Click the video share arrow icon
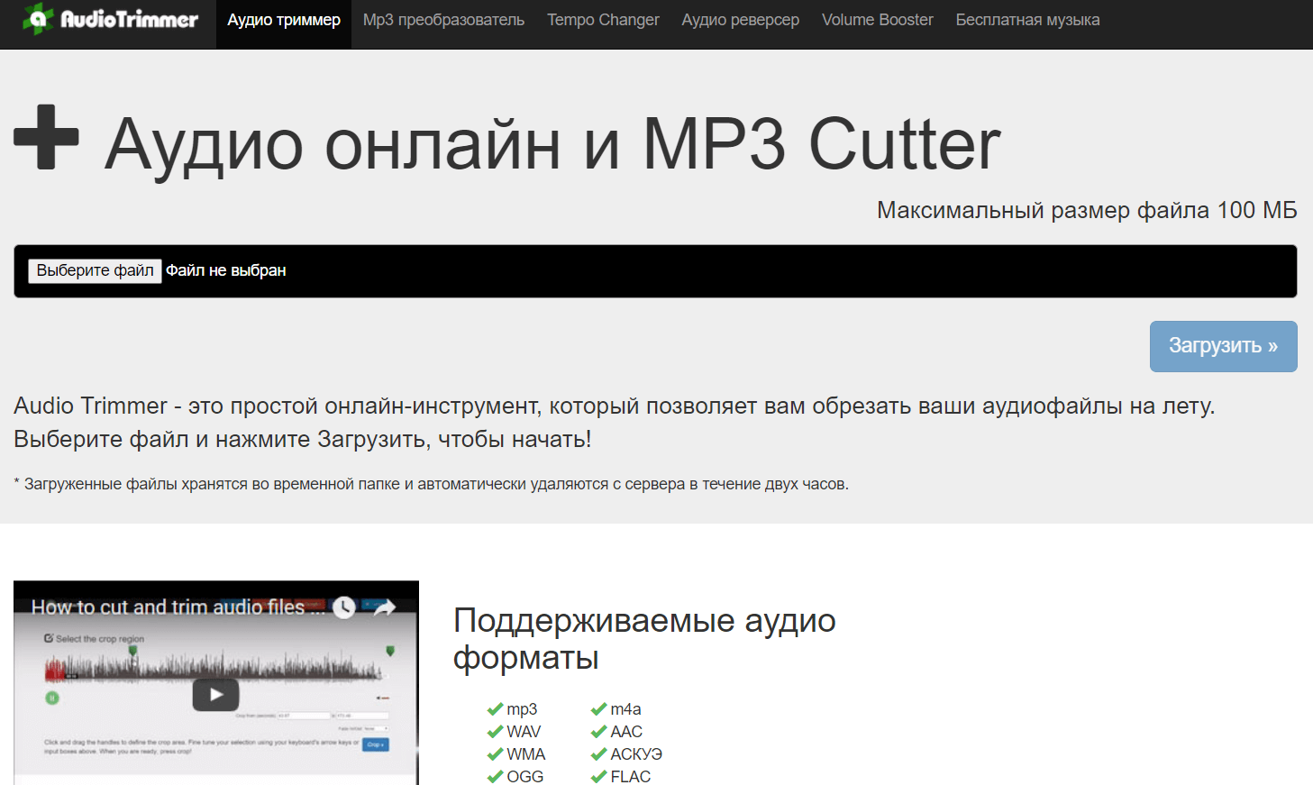The width and height of the screenshot is (1313, 785). coord(385,607)
